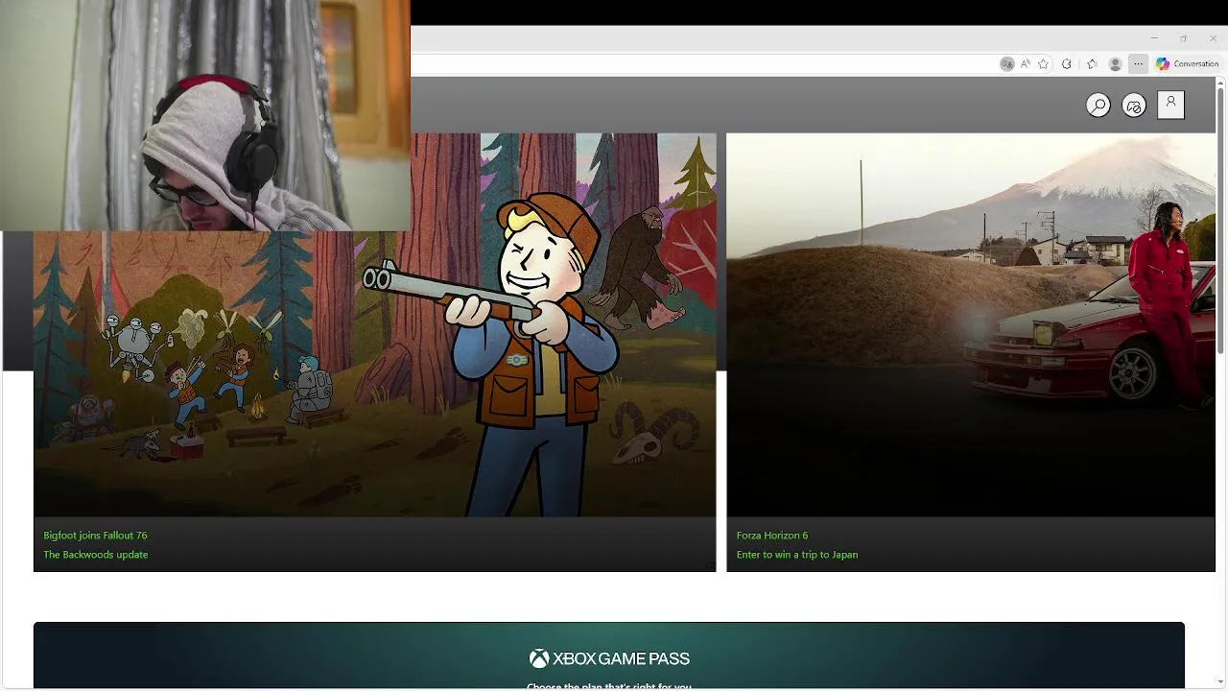
Task: Open the browser profile avatar
Action: pyautogui.click(x=1115, y=64)
